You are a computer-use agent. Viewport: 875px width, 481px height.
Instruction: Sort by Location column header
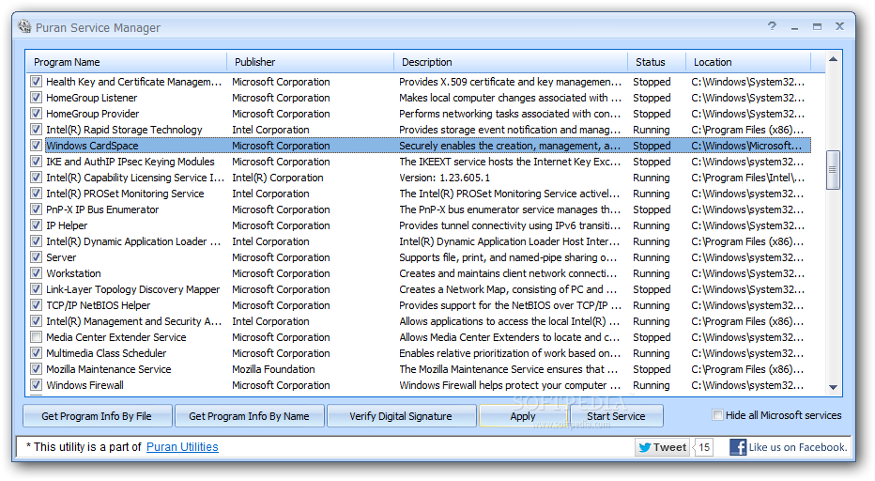click(747, 62)
